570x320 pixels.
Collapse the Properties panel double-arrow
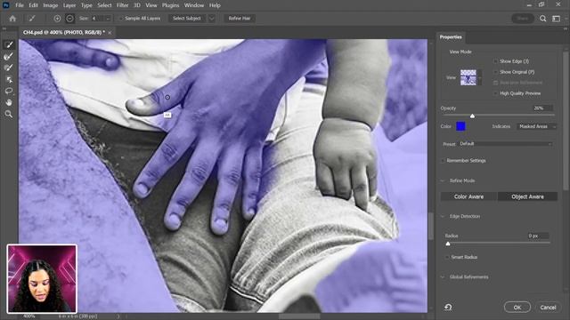(x=566, y=28)
